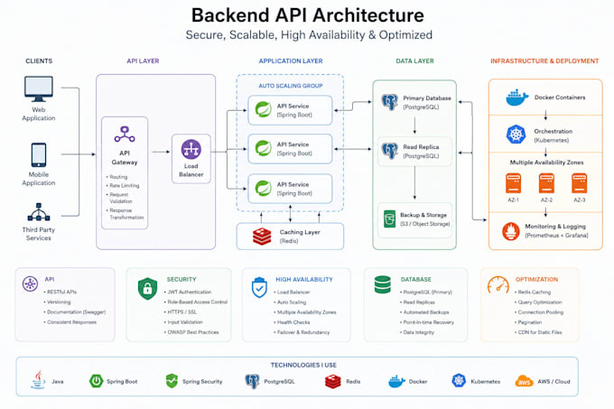Click the Web Application monitor icon

pos(38,88)
